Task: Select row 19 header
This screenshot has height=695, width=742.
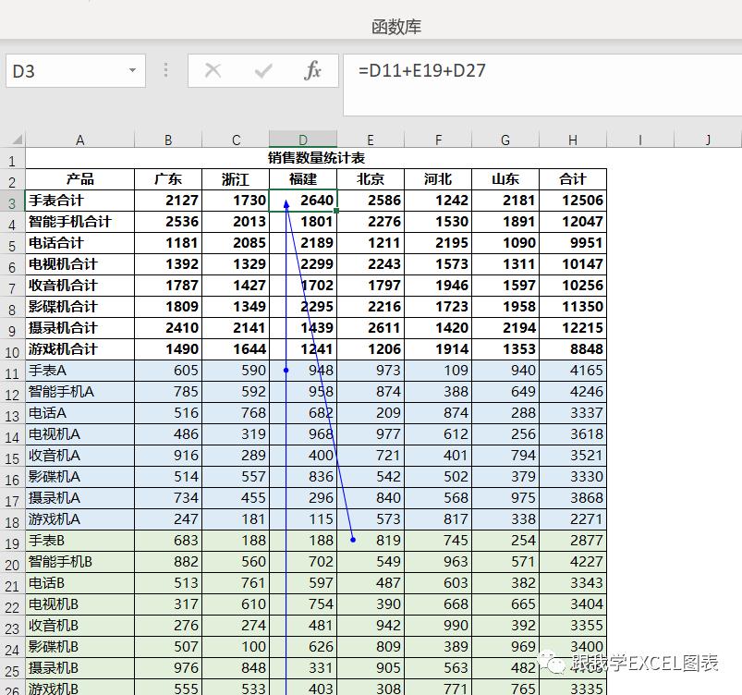Action: [12, 542]
